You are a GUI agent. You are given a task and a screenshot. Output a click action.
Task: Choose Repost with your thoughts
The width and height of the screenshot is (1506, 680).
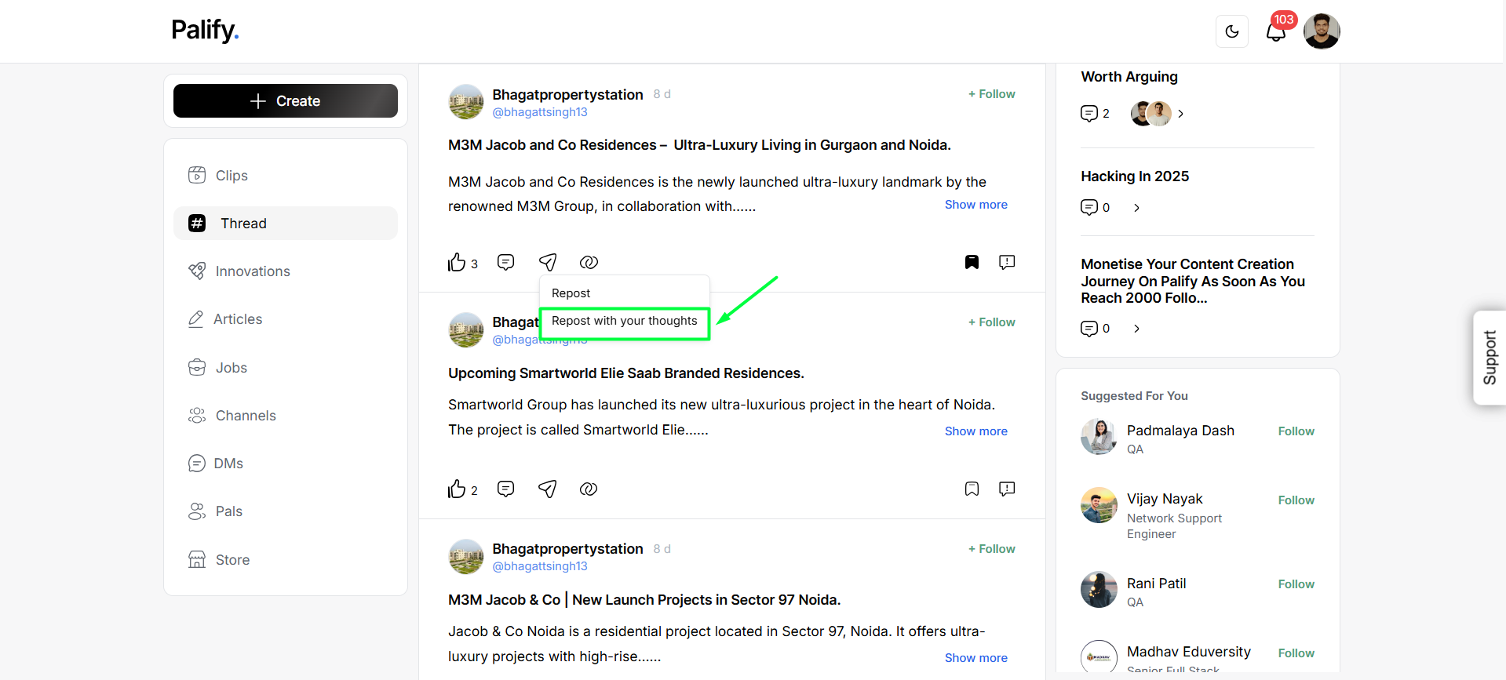625,321
